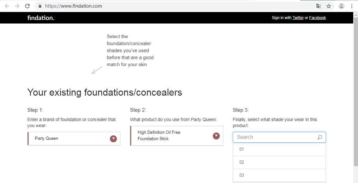Clear the High Definition Foundation Stick product
This screenshot has width=358, height=183.
tap(216, 136)
